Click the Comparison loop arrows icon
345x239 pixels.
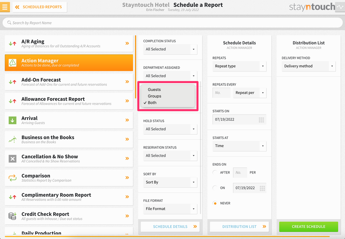pyautogui.click(x=12, y=178)
